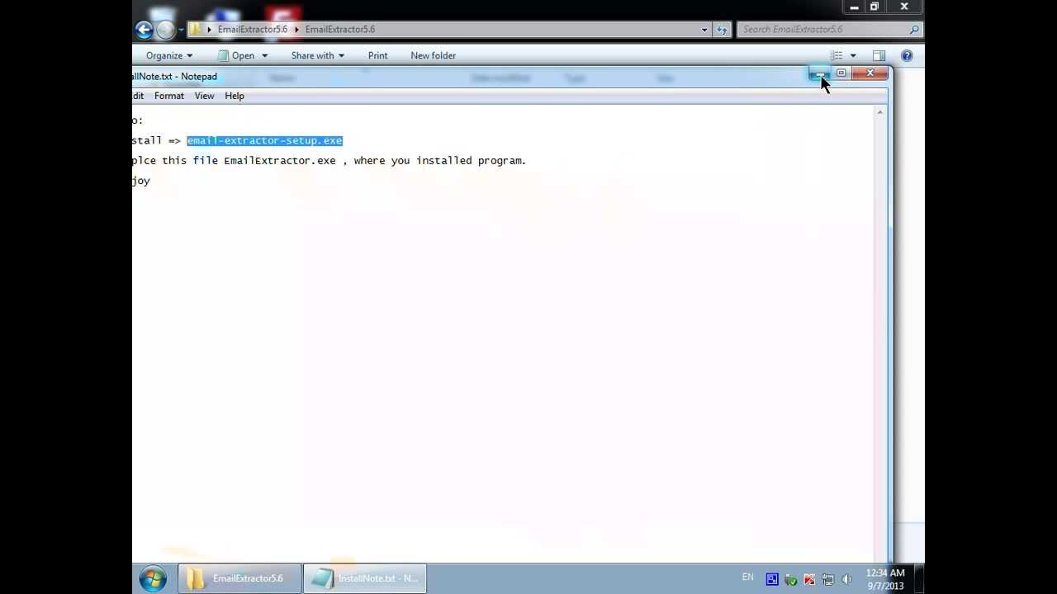Click the network connection tray icon
Viewport: 1057px width, 594px height.
coord(827,579)
